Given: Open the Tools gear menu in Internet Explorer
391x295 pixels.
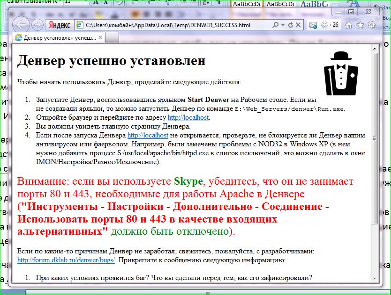Looking at the screenshot, I should coord(372,25).
